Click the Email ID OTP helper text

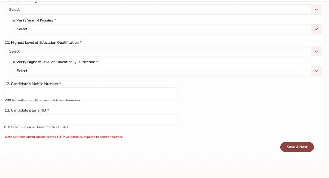coord(37,127)
